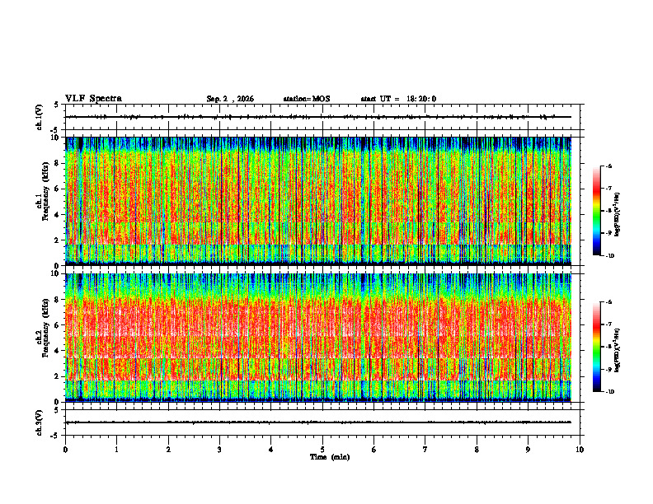This screenshot has width=653, height=504.
Task: Click the 8 kHz tick on ch.1 axis
Action: click(x=60, y=163)
